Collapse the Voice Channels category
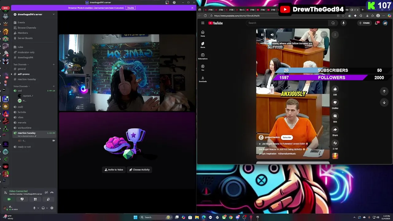The width and height of the screenshot is (393, 221). (x=21, y=86)
